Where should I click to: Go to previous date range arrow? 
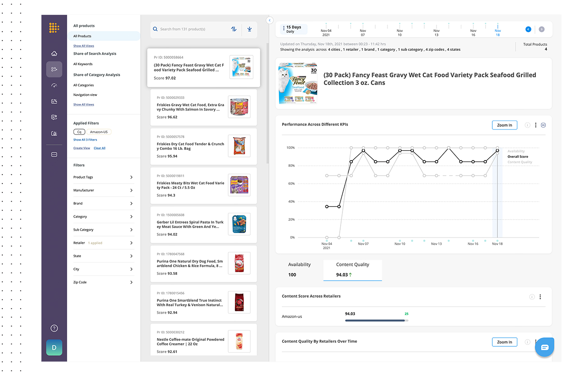pos(528,29)
